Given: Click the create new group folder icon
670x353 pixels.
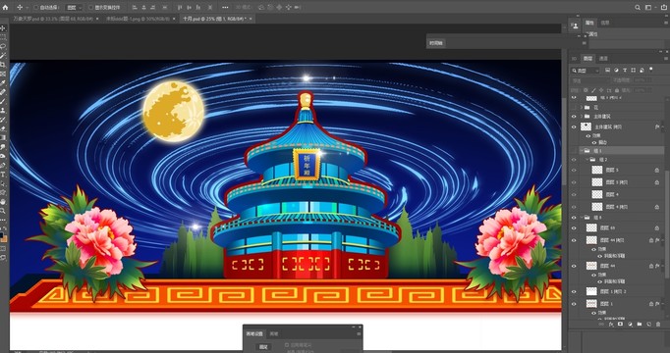Looking at the screenshot, I should [640, 325].
